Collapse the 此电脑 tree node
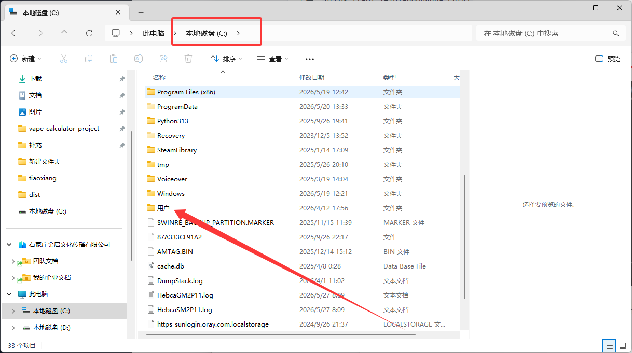The width and height of the screenshot is (632, 353). point(9,294)
